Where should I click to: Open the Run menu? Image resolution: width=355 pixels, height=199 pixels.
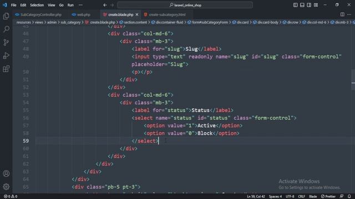click(x=70, y=5)
